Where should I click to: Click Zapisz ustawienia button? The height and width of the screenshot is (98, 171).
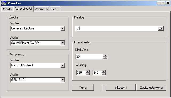click(x=151, y=88)
